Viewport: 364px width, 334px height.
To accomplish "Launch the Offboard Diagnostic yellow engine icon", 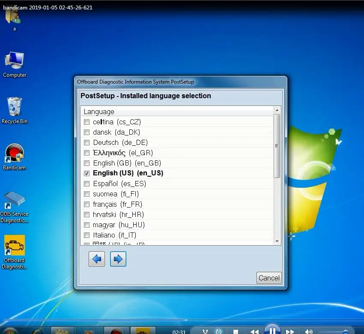I will click(15, 252).
